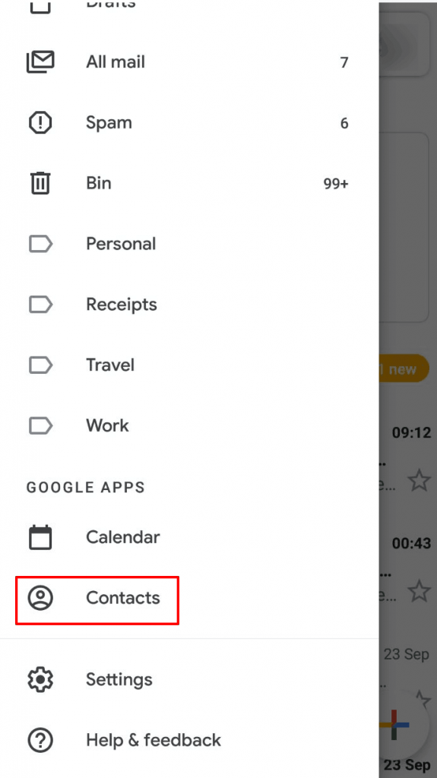Screen dimensions: 437x778
Task: Tap the Help question mark icon
Action: pyautogui.click(x=40, y=740)
